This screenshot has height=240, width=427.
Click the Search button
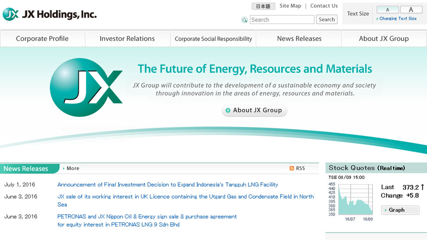coord(327,19)
